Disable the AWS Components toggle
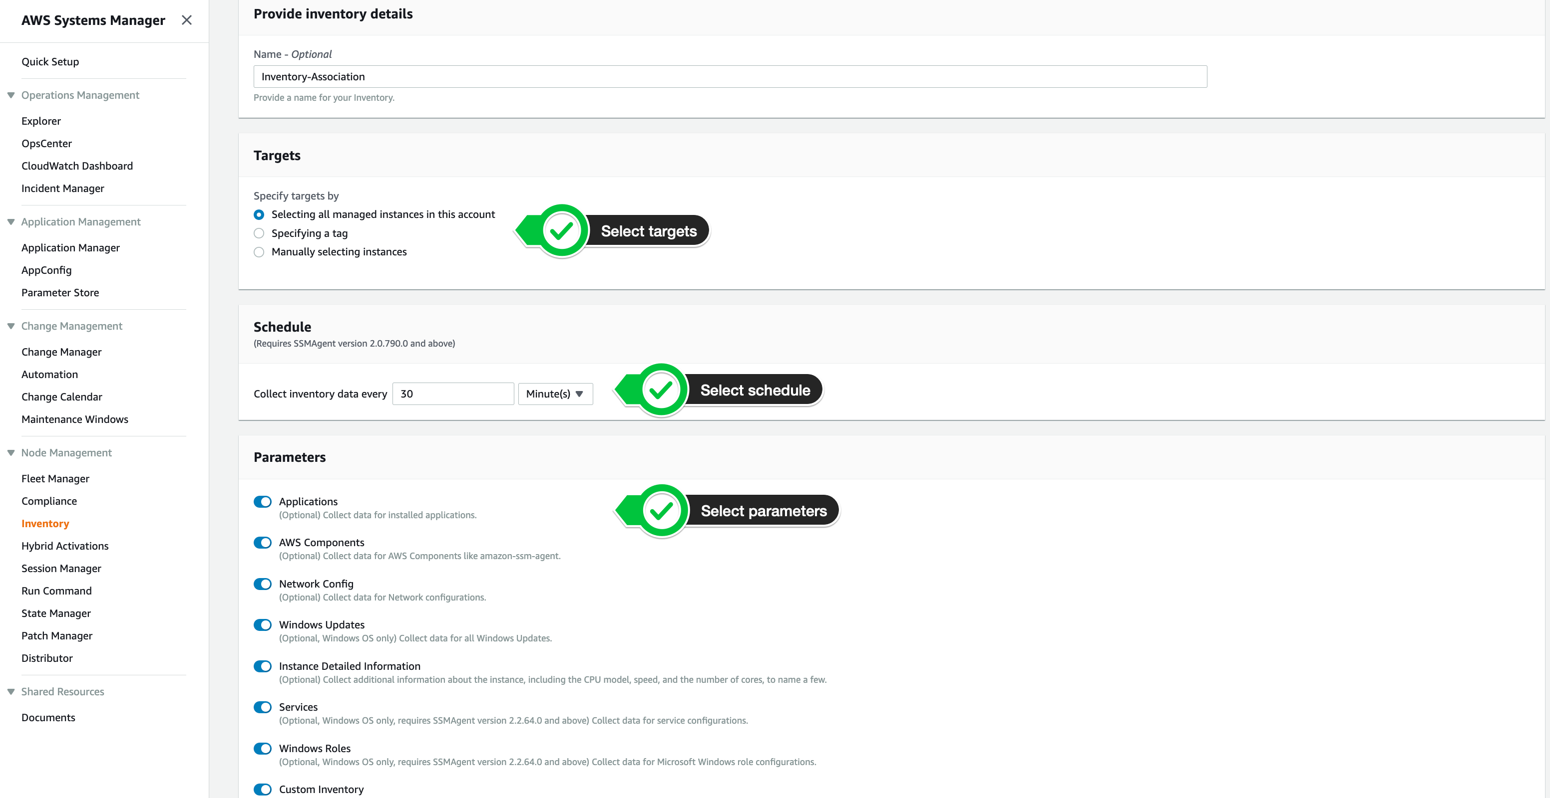Image resolution: width=1550 pixels, height=798 pixels. click(x=262, y=543)
